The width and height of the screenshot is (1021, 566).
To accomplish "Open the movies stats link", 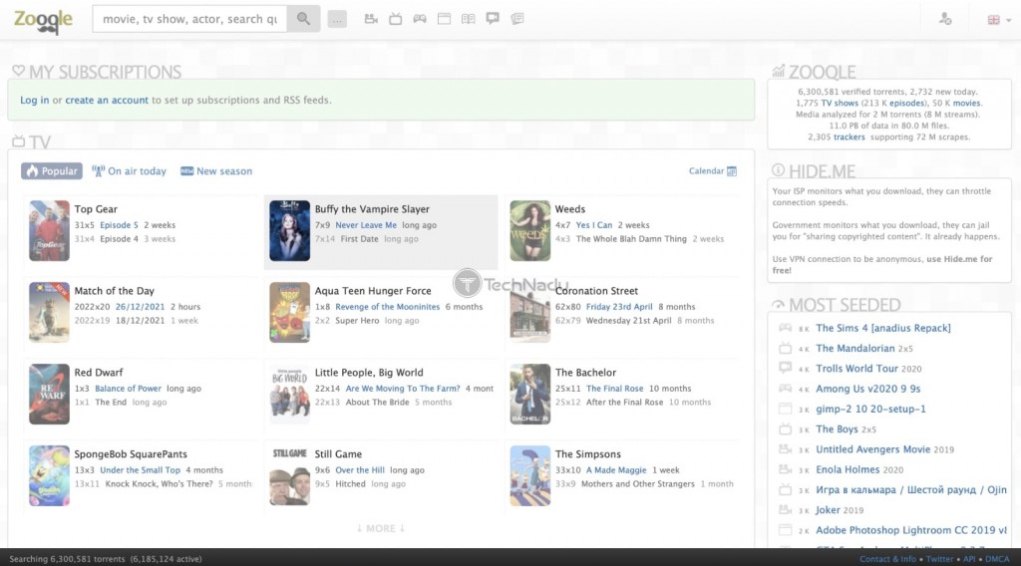I will point(966,103).
